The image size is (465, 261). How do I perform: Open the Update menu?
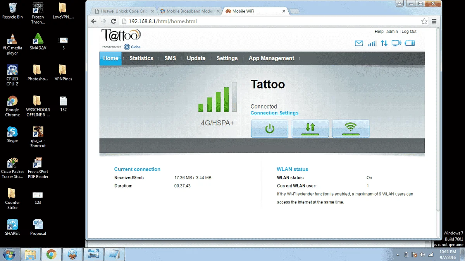point(196,58)
